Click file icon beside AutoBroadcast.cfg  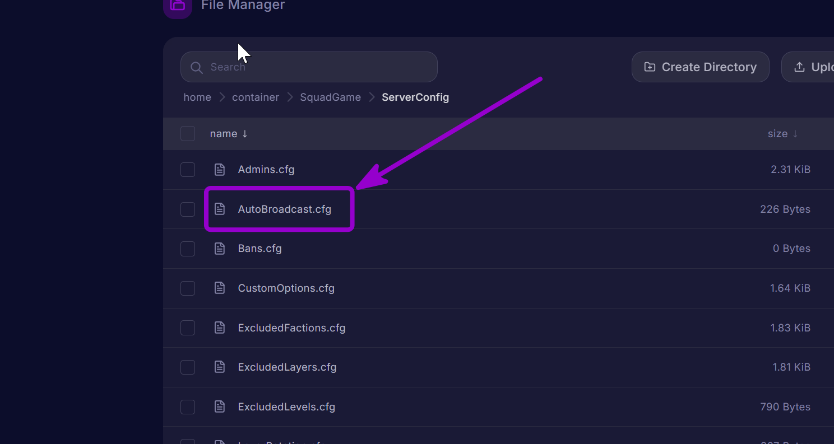coord(220,209)
